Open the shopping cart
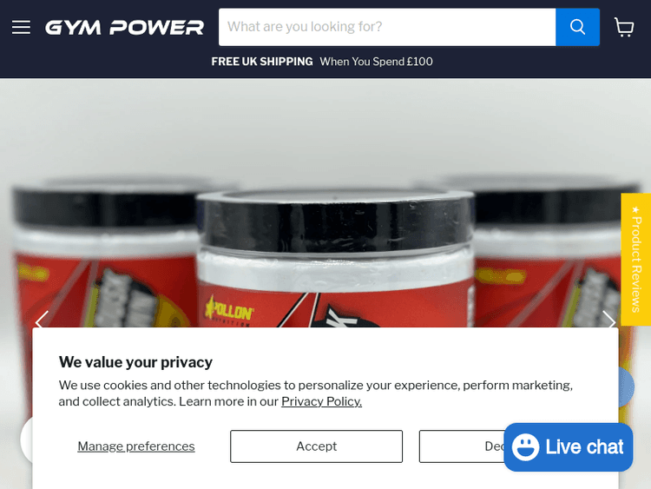This screenshot has height=489, width=651. click(623, 28)
